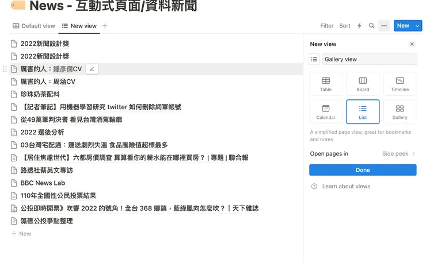Open 【居住焦慮世代】六都房價調查 page
426x263 pixels.
[134, 157]
